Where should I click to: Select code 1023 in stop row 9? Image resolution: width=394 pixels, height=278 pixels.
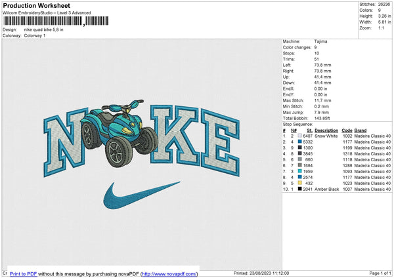pos(347,183)
